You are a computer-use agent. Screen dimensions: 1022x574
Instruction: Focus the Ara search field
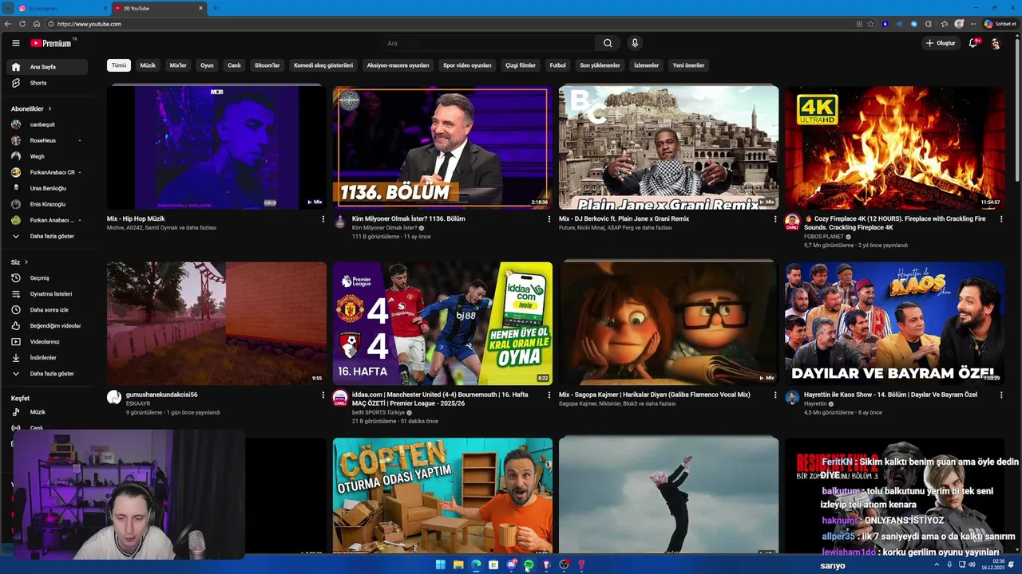tap(487, 43)
